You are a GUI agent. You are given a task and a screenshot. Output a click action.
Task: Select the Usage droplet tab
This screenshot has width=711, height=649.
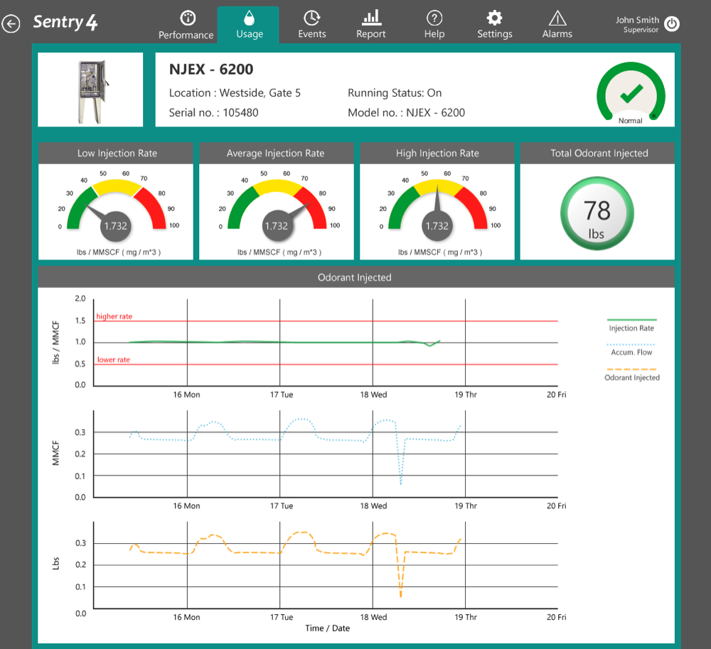pos(249,25)
